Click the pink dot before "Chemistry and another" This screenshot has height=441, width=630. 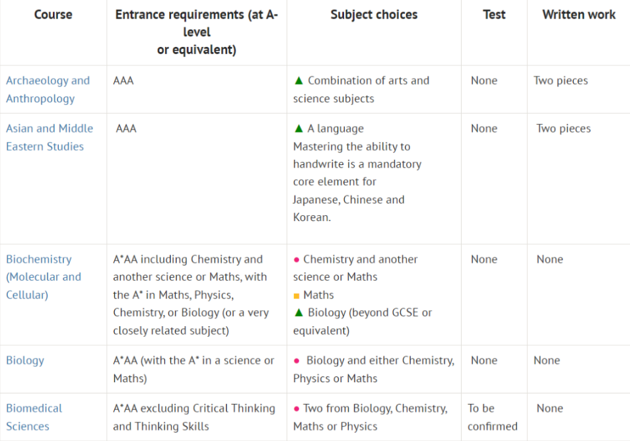pyautogui.click(x=297, y=260)
